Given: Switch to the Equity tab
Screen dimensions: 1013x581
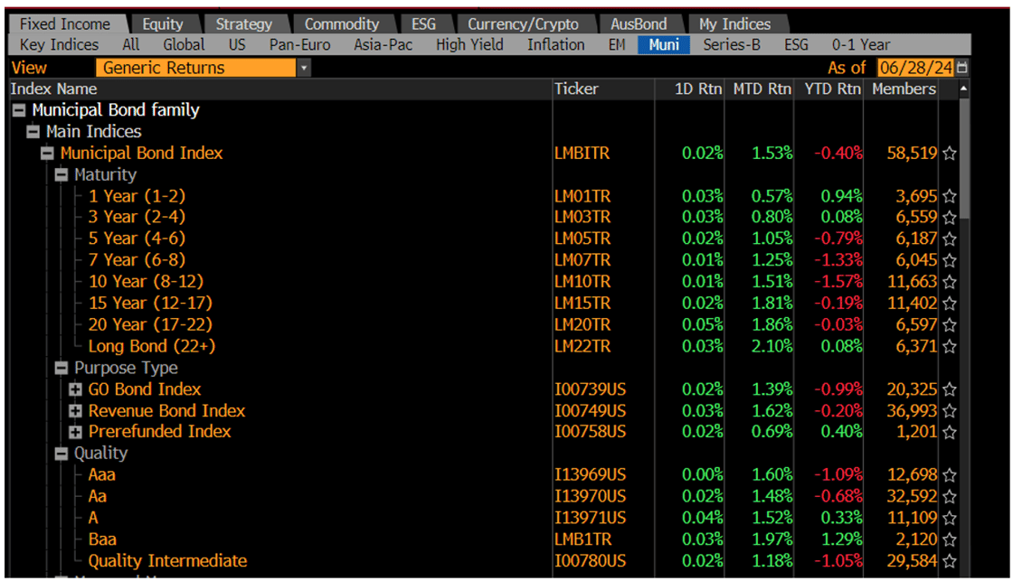Looking at the screenshot, I should pos(163,23).
